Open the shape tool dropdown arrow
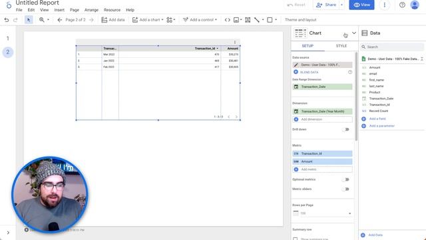Screen dimensions: 426x240 (276, 20)
